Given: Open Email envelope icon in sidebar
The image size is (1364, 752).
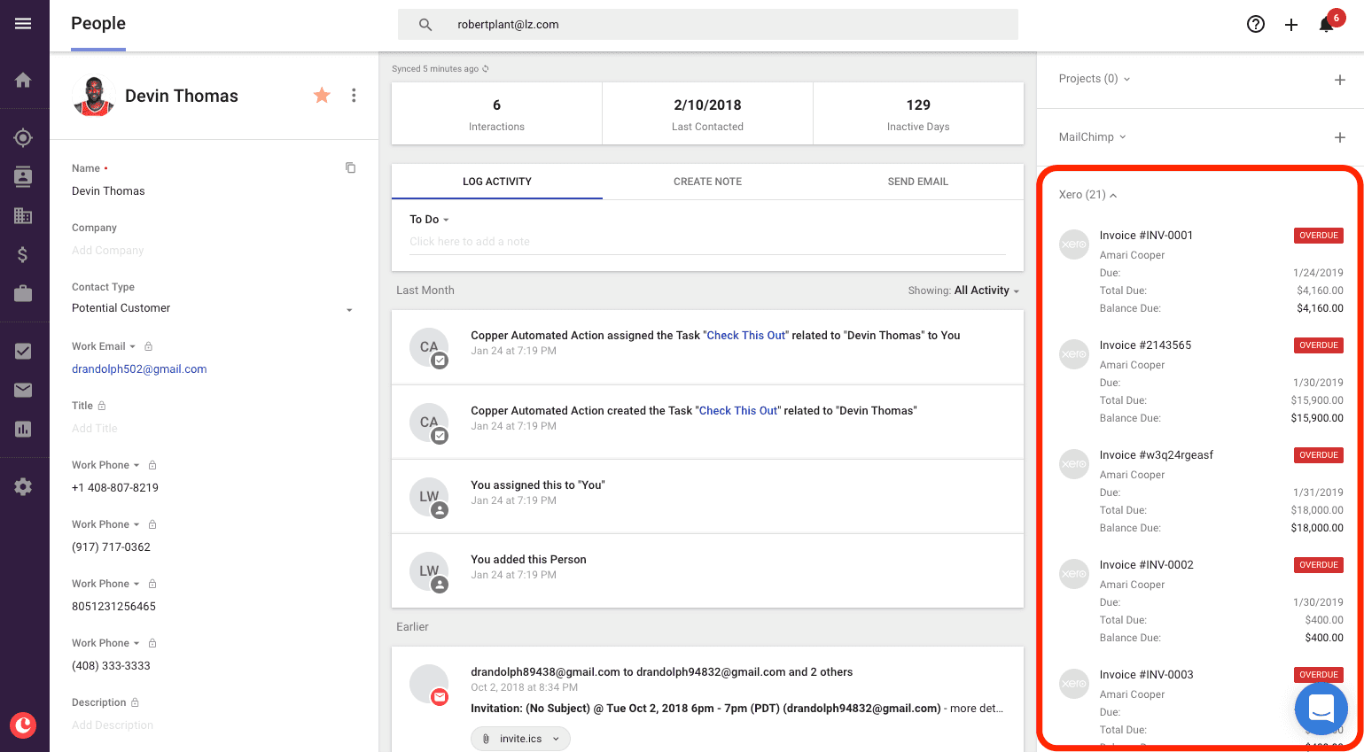Looking at the screenshot, I should [23, 390].
